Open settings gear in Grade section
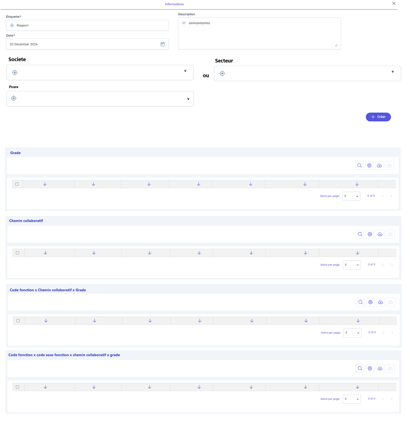 click(x=369, y=166)
